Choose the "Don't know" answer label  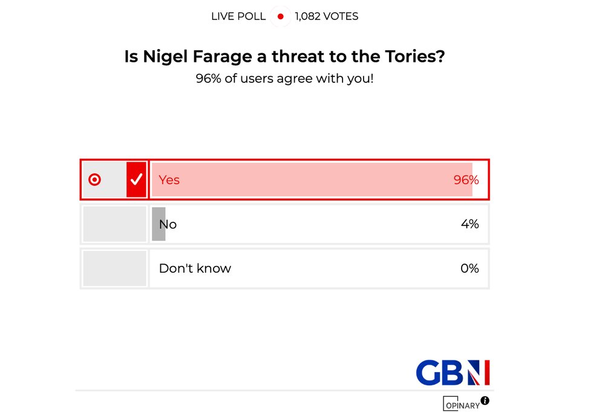pos(195,268)
